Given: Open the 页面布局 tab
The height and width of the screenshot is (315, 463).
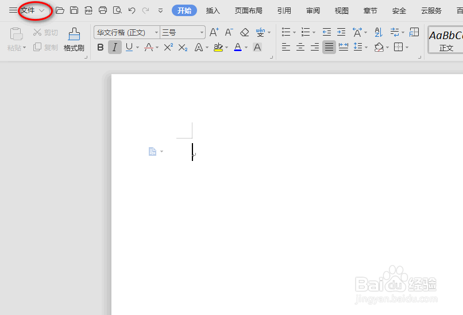Looking at the screenshot, I should (x=248, y=11).
